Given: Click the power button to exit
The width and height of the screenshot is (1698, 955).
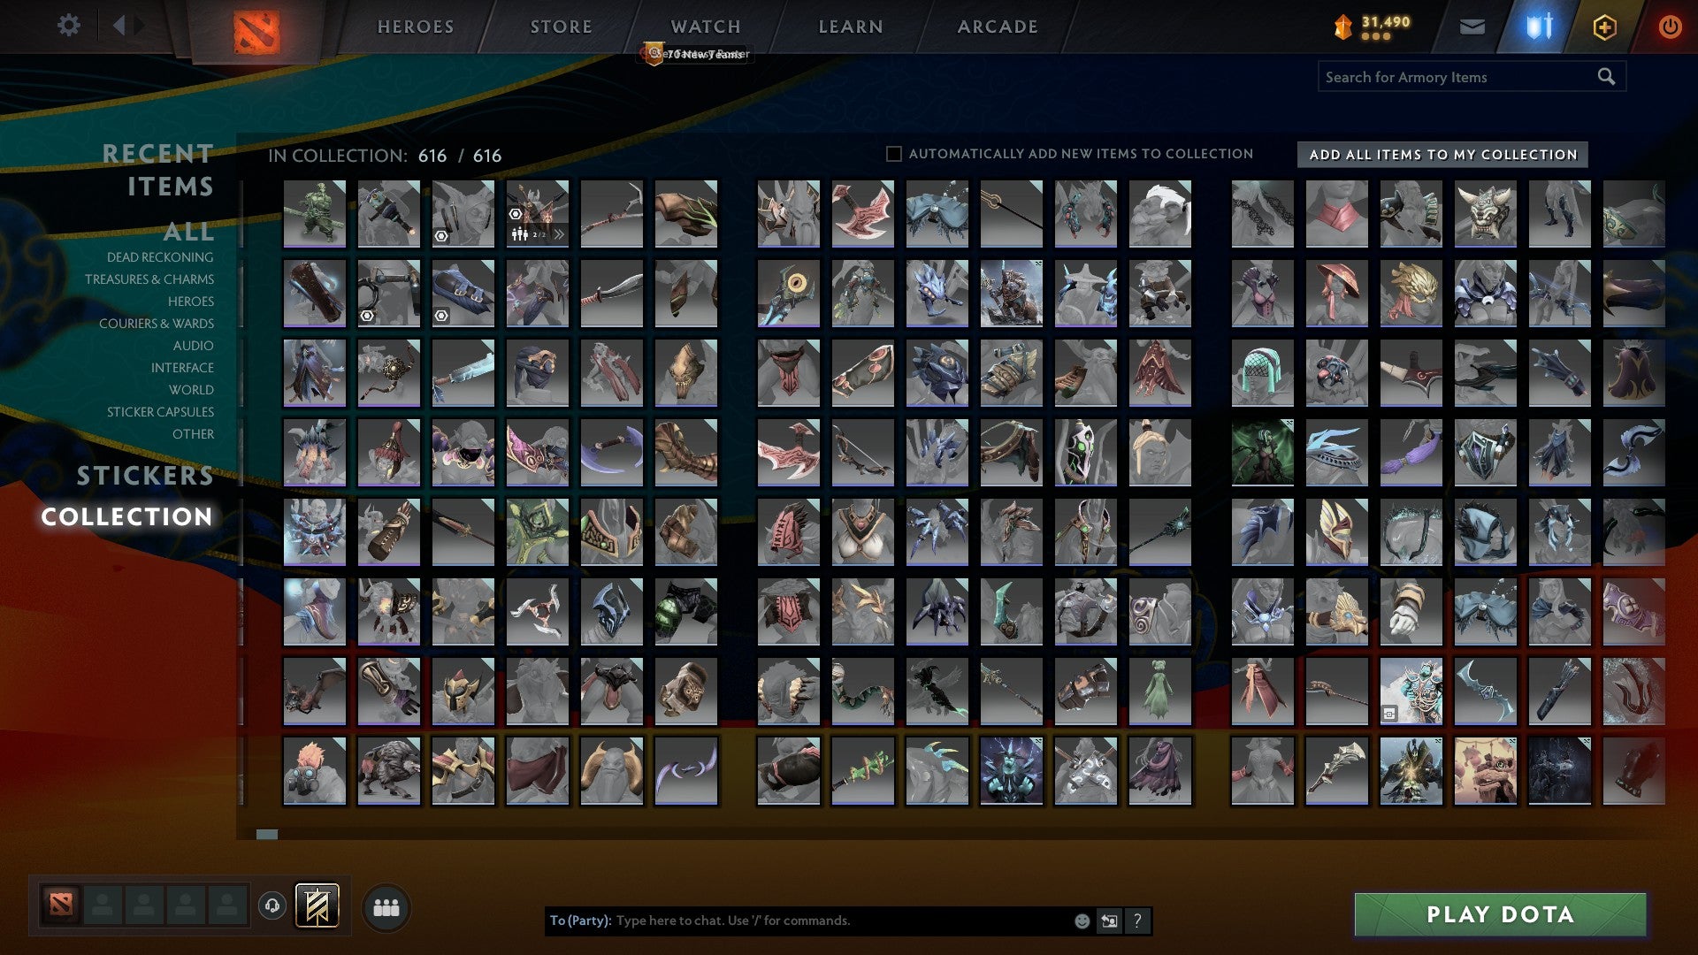Looking at the screenshot, I should tap(1671, 27).
